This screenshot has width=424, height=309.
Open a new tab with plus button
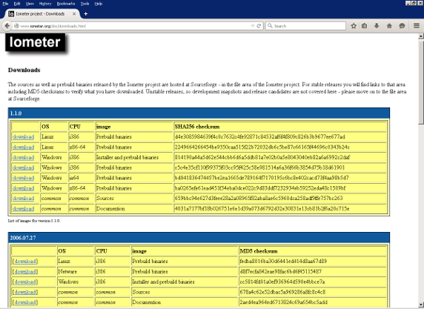point(86,14)
